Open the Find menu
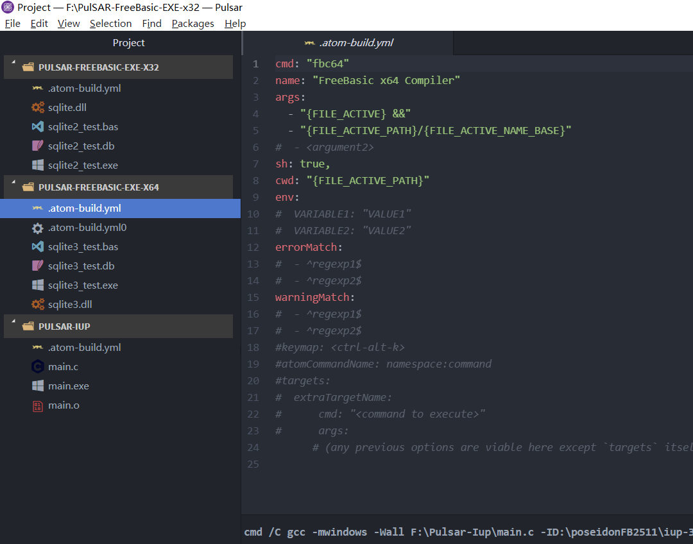 (151, 24)
